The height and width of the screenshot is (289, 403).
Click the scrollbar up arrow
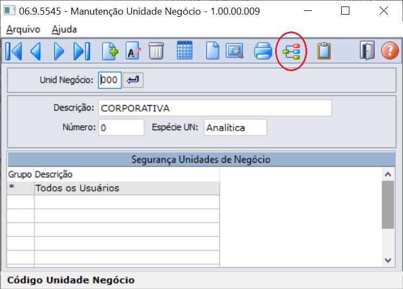(x=388, y=174)
